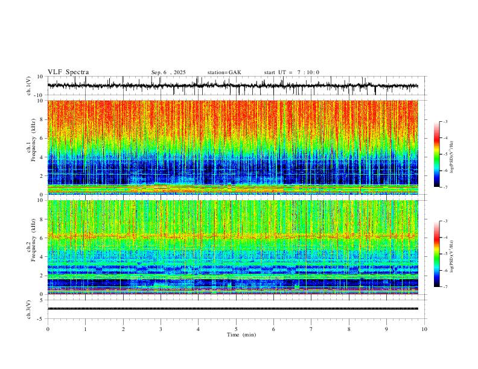This screenshot has width=478, height=369.
Task: Click the "8" kHz tick of ch.1 spectrogram
Action: click(x=42, y=119)
